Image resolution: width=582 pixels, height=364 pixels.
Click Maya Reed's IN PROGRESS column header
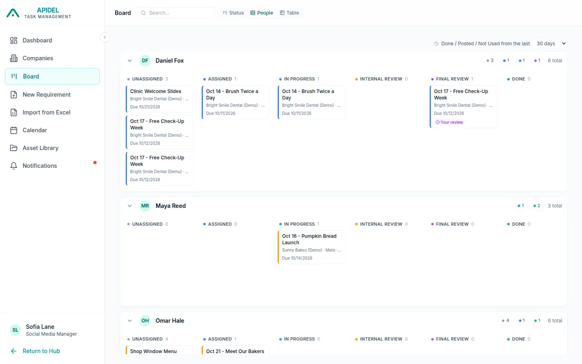point(299,224)
